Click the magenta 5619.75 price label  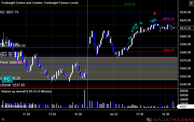click(x=169, y=19)
